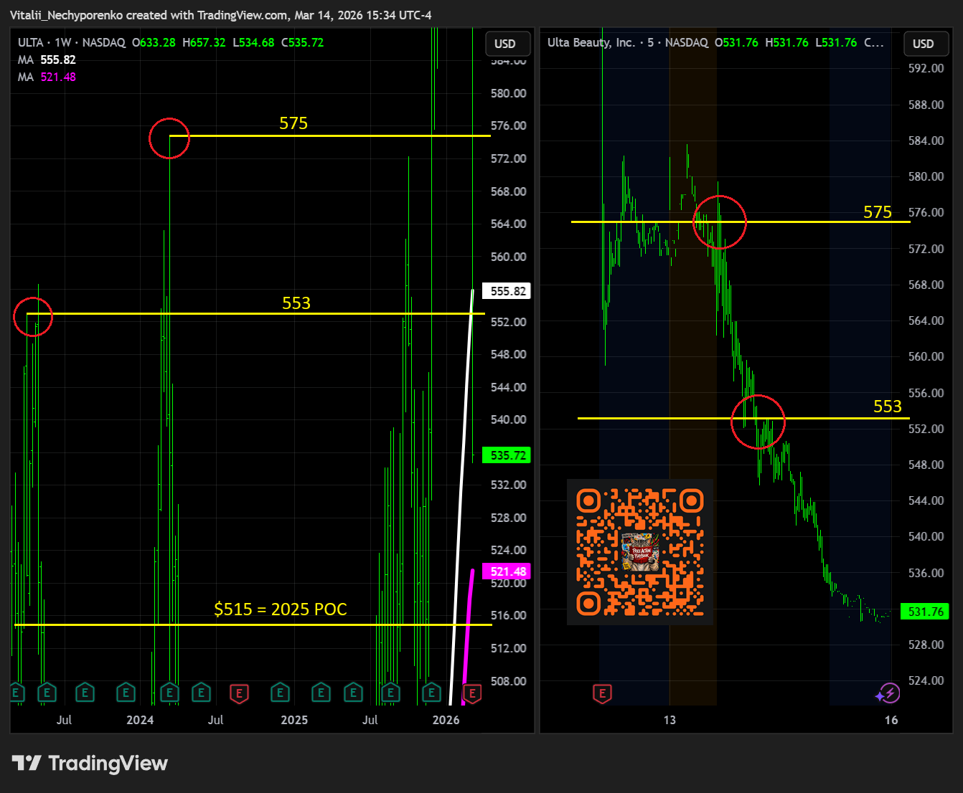Click red earnings marker nearest 2026 on weekly chart

coord(472,693)
